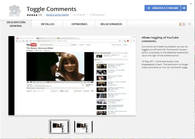Click the five-star rating
Image resolution: width=195 pixels, height=139 pixels.
pyautogui.click(x=32, y=15)
